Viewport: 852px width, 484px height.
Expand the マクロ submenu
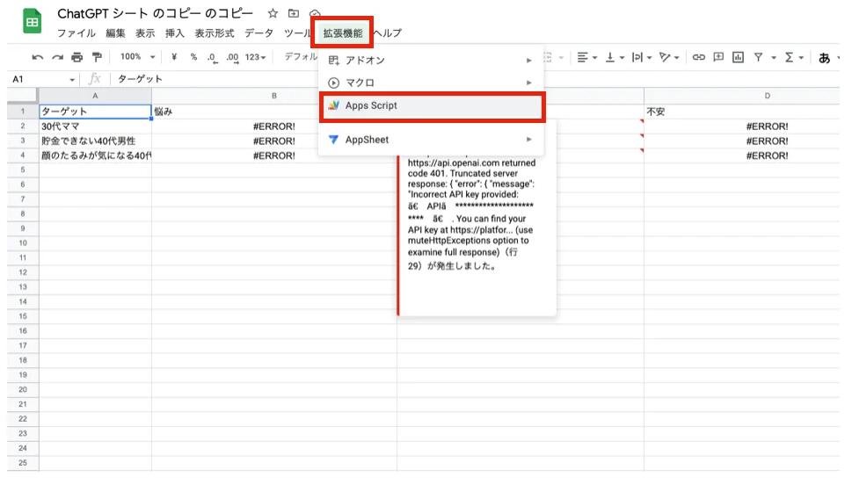[431, 83]
